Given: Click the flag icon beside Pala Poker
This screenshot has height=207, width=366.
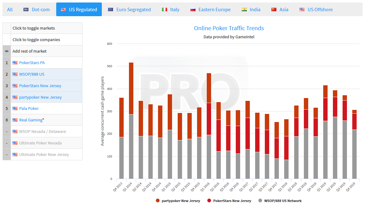Looking at the screenshot, I should tap(15, 109).
